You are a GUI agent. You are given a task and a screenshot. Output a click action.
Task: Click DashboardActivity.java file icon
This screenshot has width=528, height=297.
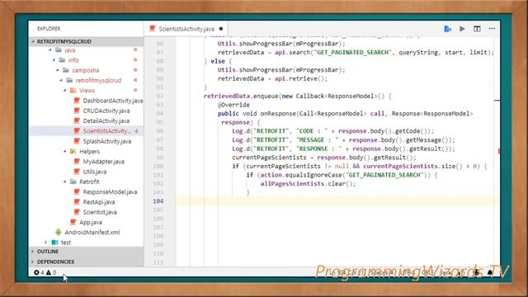point(77,101)
